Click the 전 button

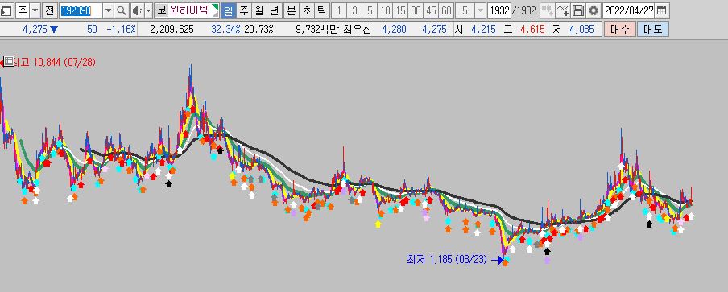[x=49, y=10]
